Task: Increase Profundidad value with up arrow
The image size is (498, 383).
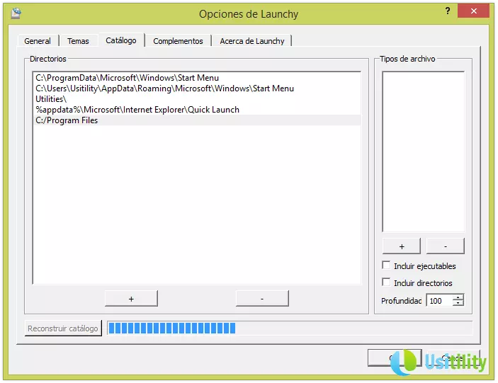Action: 458,297
